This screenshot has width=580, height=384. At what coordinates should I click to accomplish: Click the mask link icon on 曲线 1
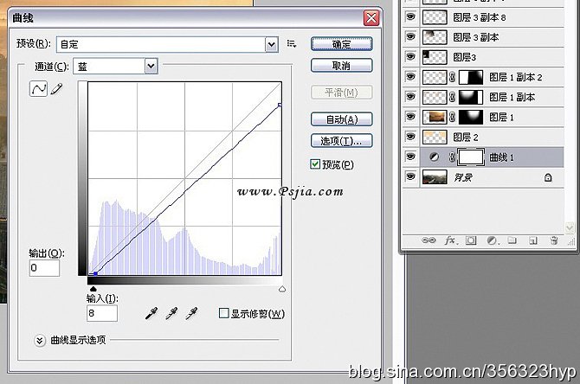(452, 157)
